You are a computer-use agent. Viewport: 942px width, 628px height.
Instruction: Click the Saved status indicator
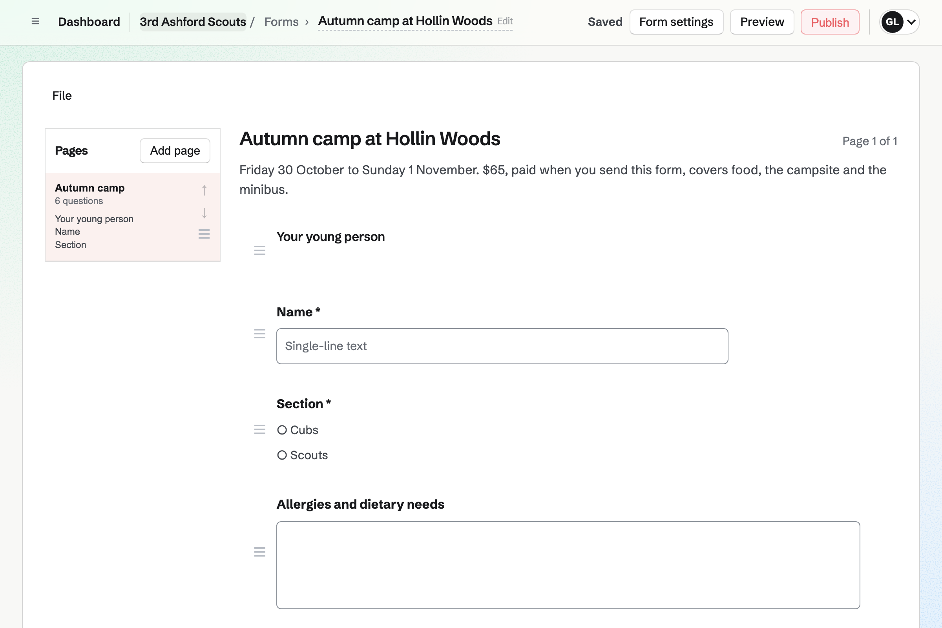point(605,22)
